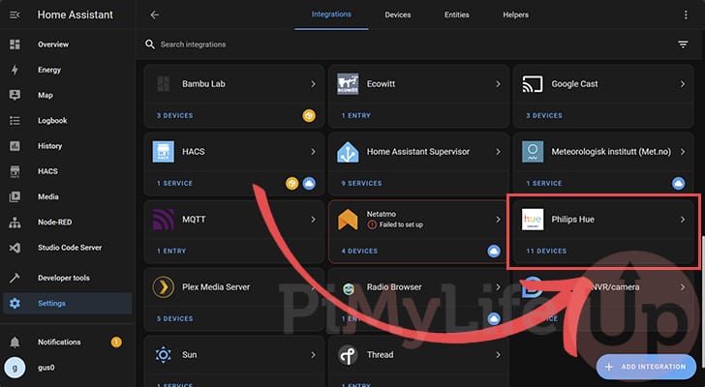Expand Meteorologisk institutt card chevron
This screenshot has height=387, width=705.
coord(683,152)
